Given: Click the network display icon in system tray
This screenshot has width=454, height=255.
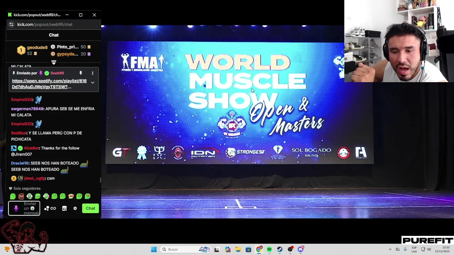Looking at the screenshot, I should point(423,249).
